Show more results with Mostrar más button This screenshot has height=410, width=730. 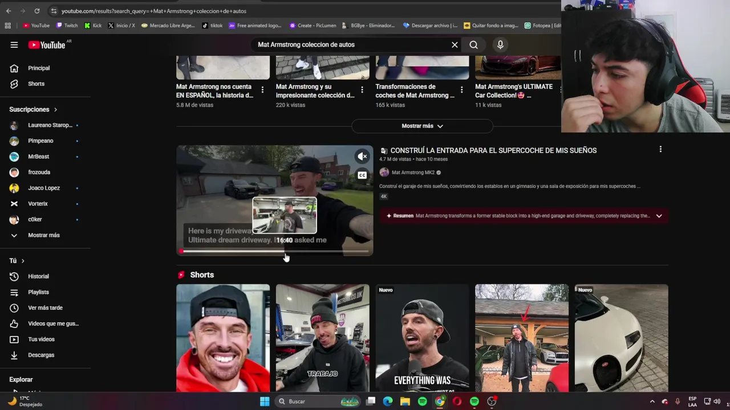[x=422, y=126]
